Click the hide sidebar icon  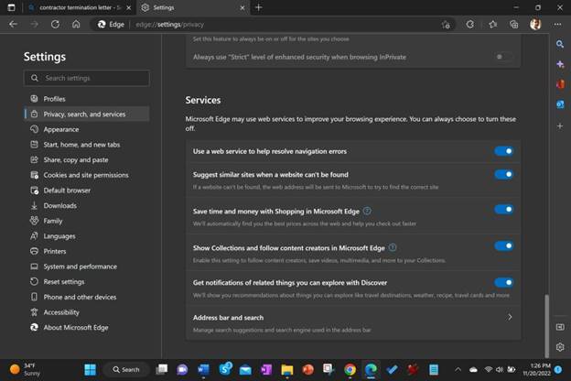(x=560, y=327)
